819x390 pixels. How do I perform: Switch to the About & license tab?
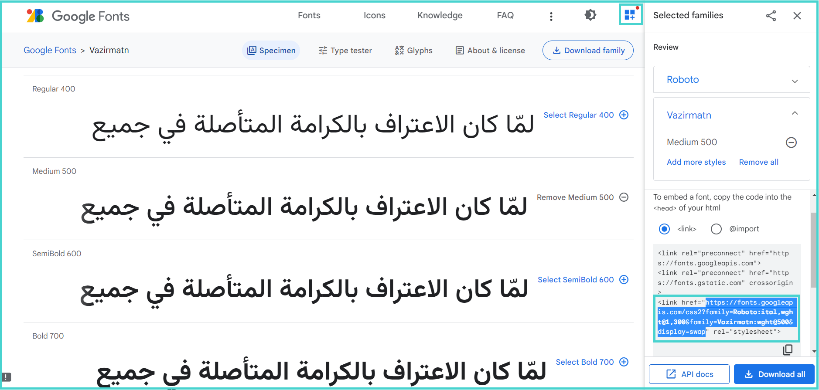click(490, 51)
